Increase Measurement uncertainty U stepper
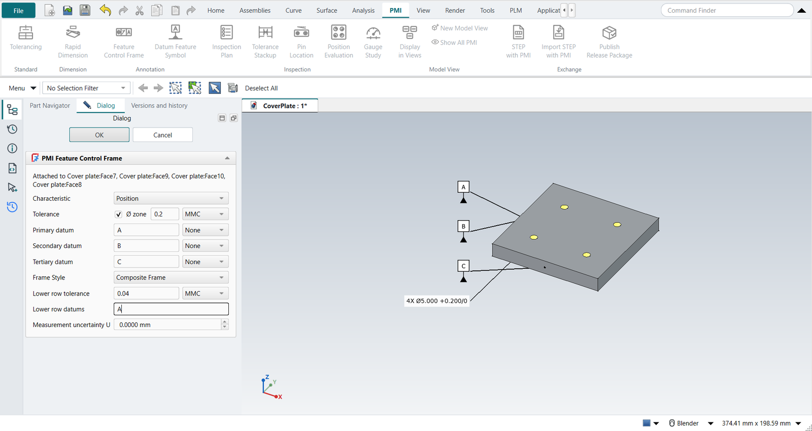This screenshot has height=431, width=812. [225, 322]
